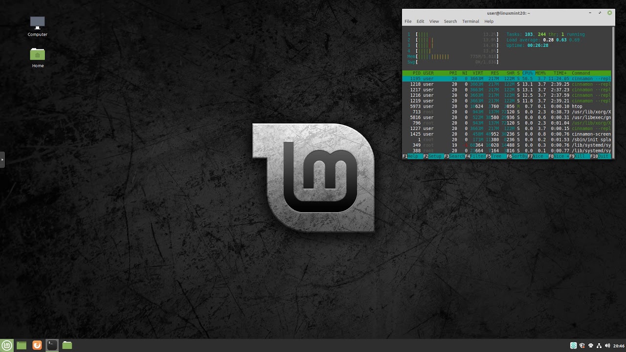Viewport: 626px width, 352px height.
Task: Open the Linux Mint start menu
Action: coord(7,345)
